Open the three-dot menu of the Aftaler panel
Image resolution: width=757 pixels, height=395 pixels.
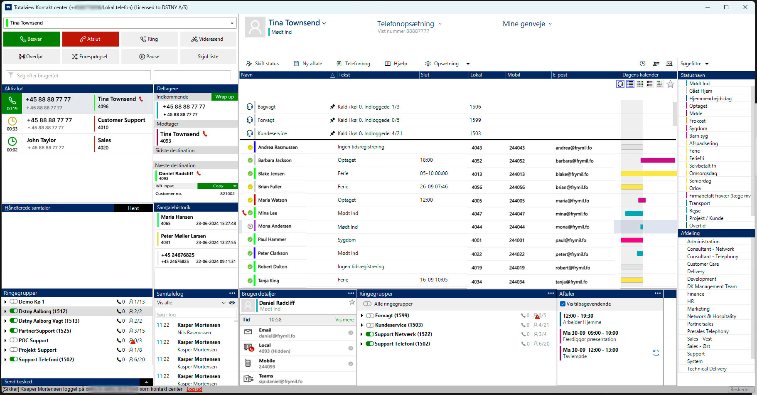click(x=658, y=293)
